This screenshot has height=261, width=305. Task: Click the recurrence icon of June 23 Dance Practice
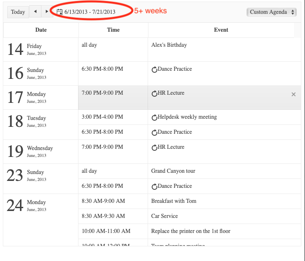(155, 186)
